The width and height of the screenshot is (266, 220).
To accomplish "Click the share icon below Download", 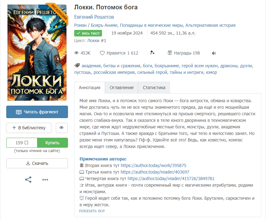I will point(28,179).
